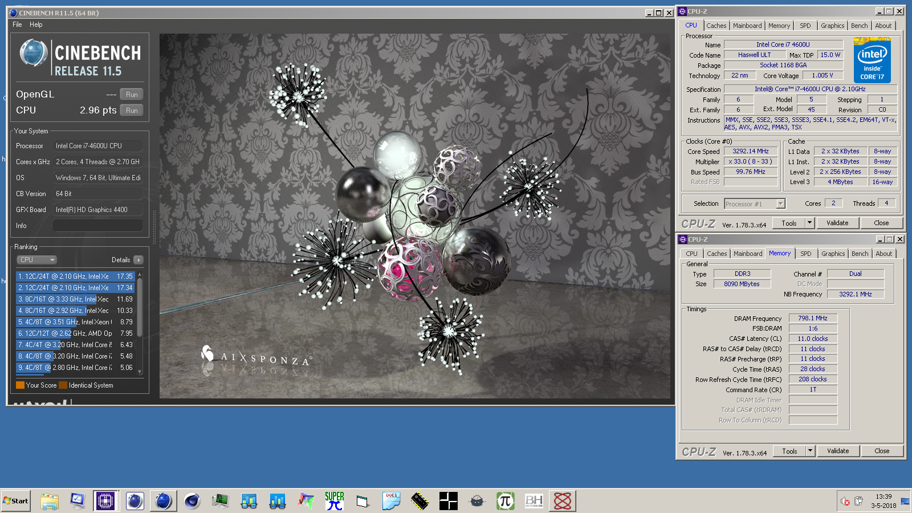Open the CPU ranking type dropdown
912x513 pixels.
[x=36, y=260]
